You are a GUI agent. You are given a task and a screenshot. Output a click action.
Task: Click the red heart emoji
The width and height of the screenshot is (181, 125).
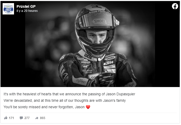coord(88,107)
